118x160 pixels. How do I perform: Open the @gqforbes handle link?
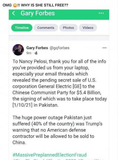pos(59,48)
